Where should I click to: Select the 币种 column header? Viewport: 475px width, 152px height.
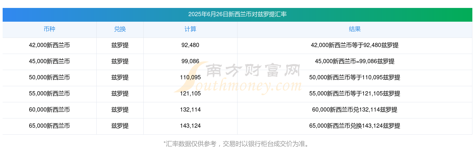coord(49,29)
